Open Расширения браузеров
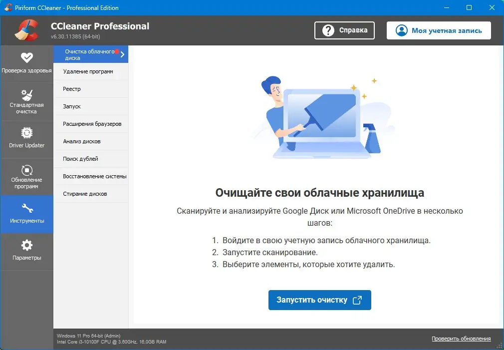Screen dimensions: 504x350 tap(94, 124)
